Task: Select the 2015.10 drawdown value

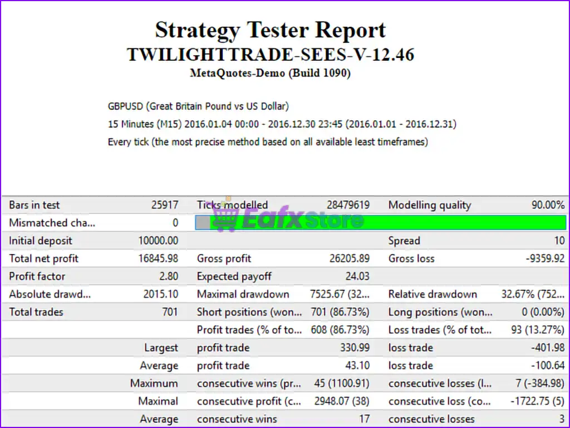Action: tap(161, 294)
